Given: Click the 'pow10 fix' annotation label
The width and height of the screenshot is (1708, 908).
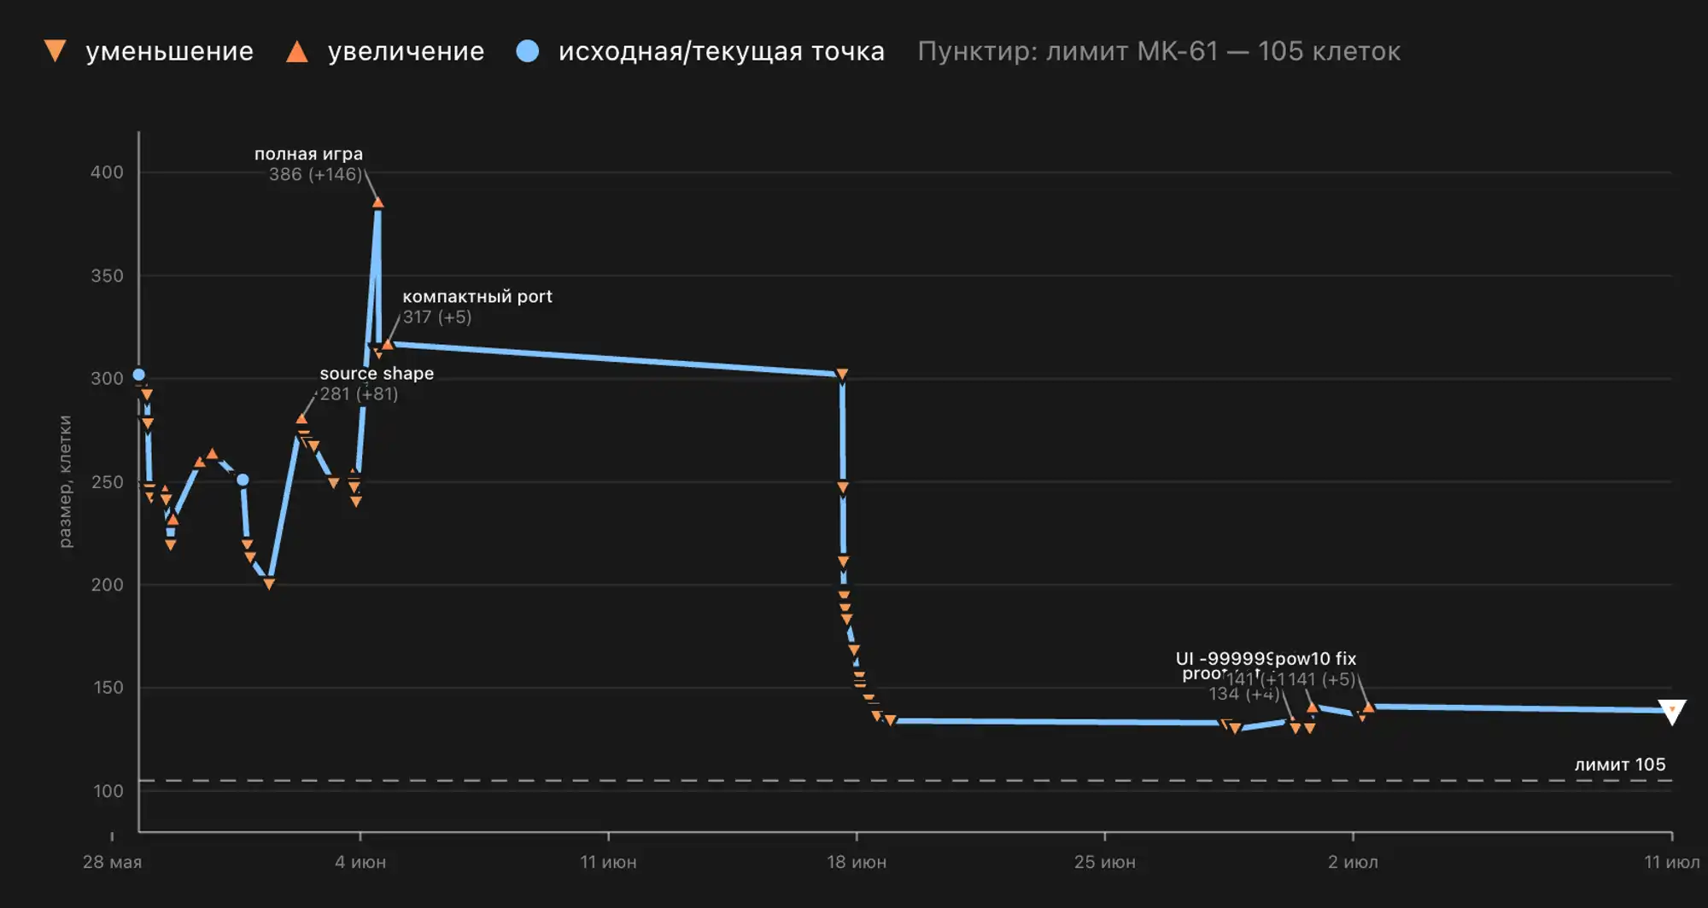Looking at the screenshot, I should [x=1315, y=659].
